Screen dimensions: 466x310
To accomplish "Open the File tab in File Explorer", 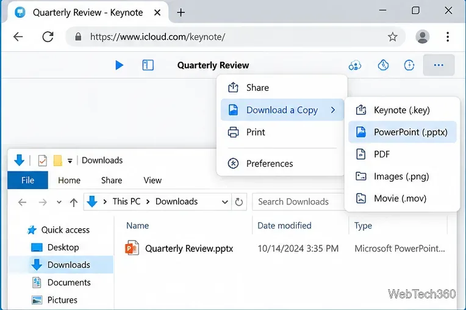I will tap(27, 180).
